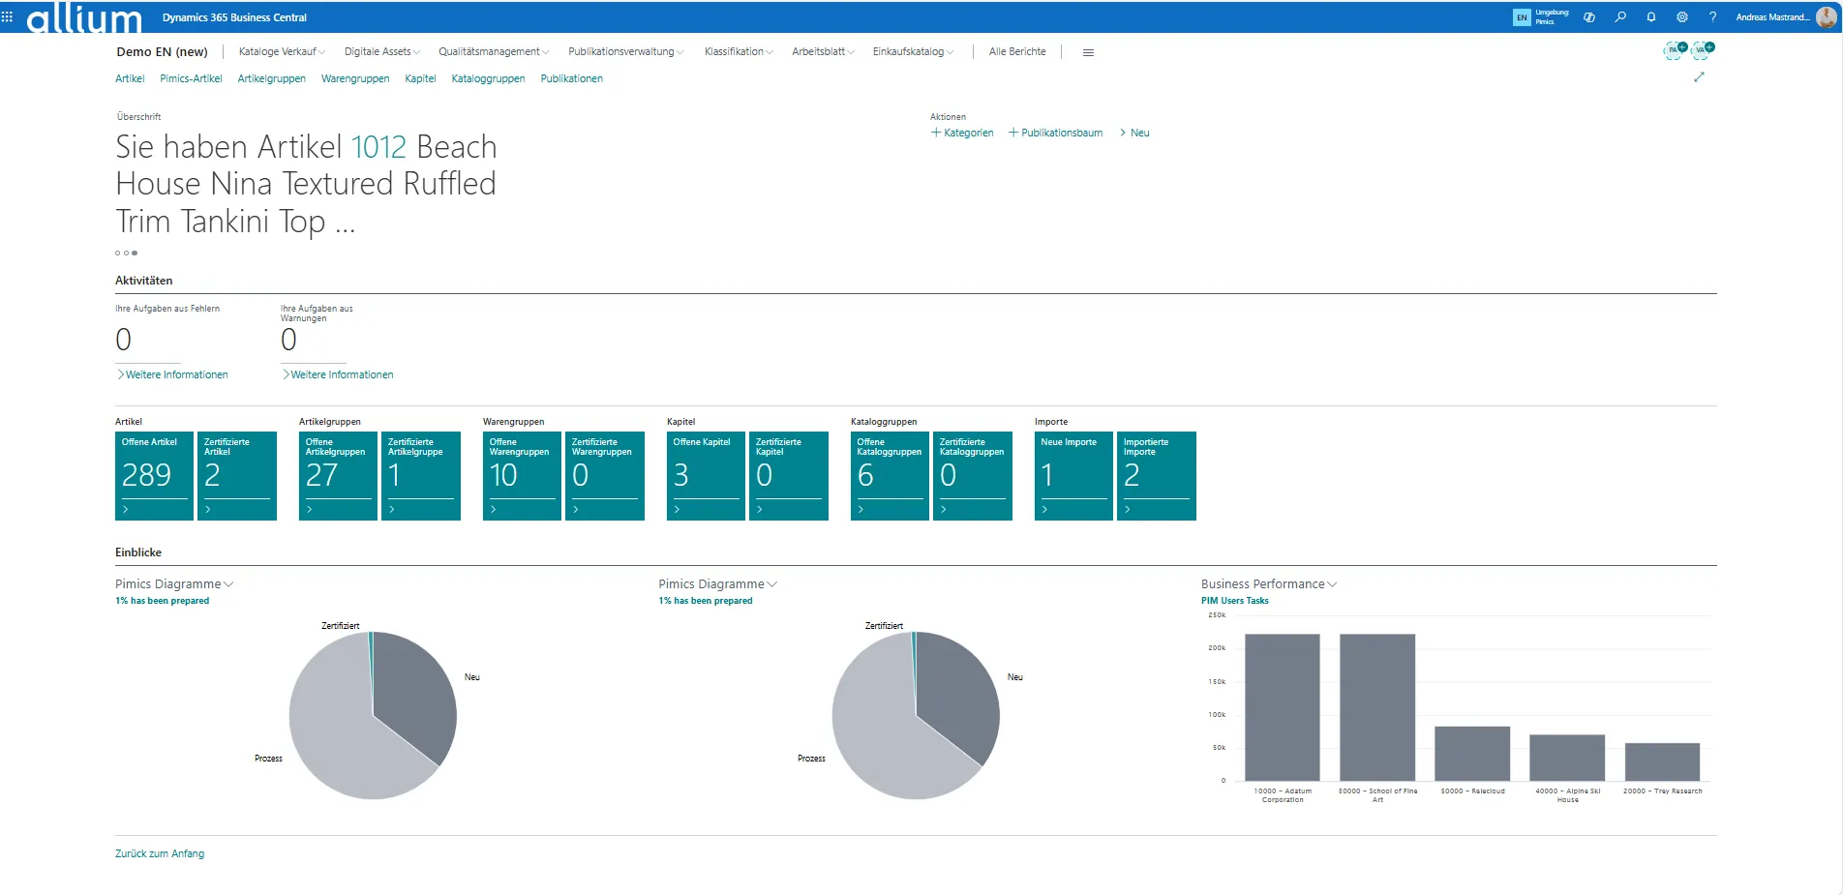Click the expand page arrows icon

click(1699, 77)
